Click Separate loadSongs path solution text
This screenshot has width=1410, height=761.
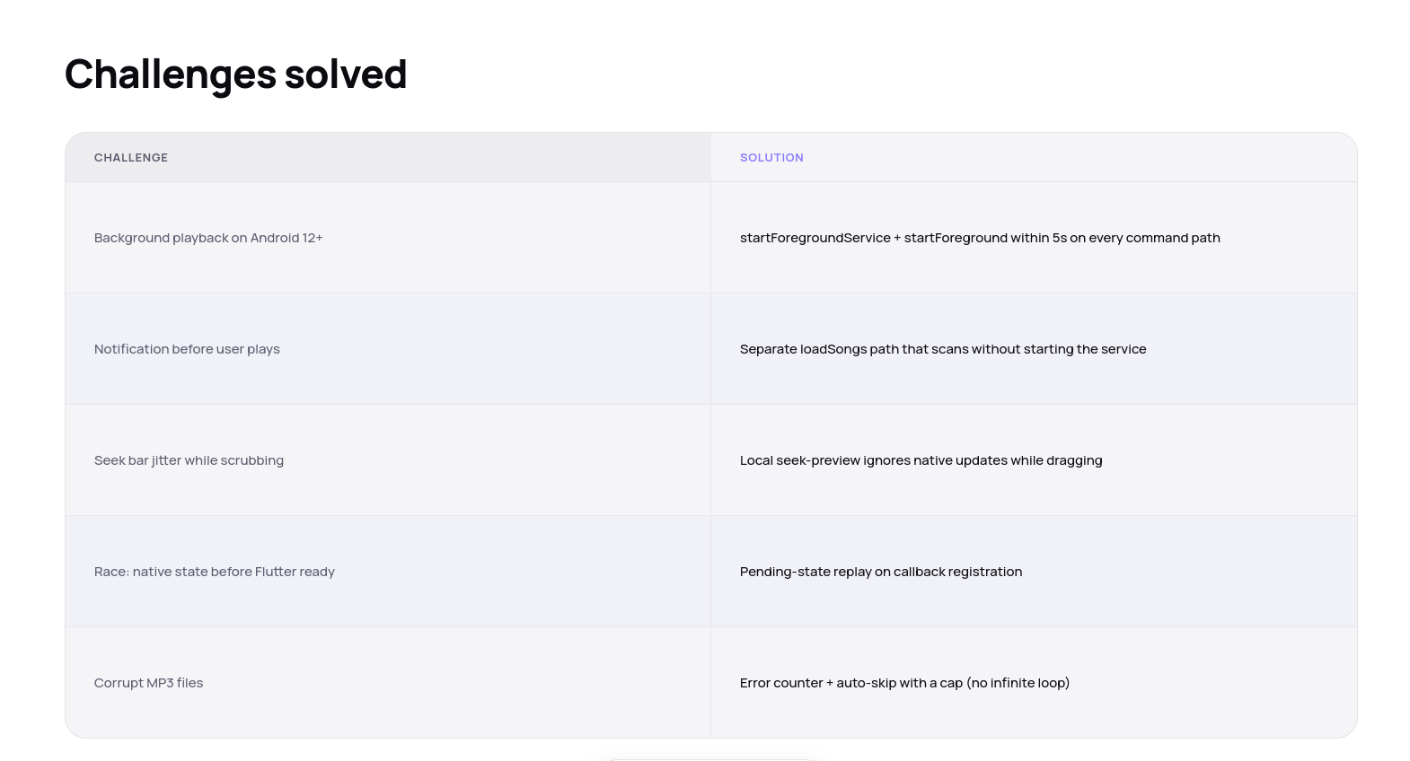943,349
